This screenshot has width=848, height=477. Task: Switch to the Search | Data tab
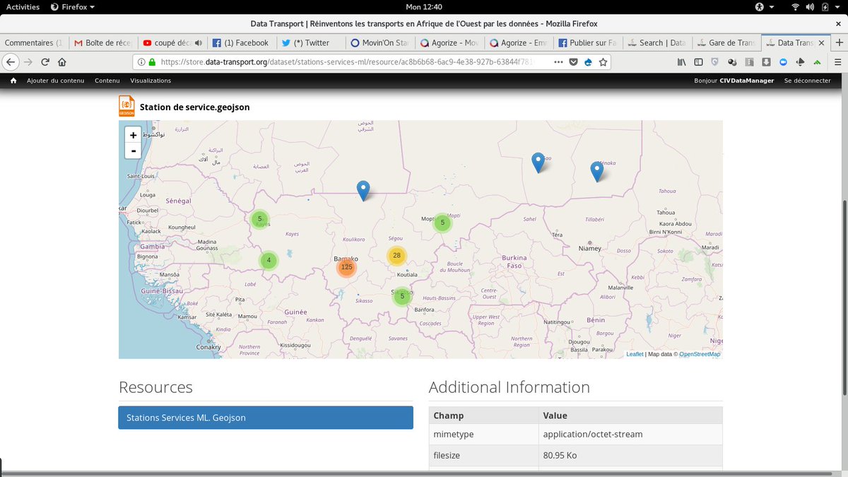(x=656, y=43)
